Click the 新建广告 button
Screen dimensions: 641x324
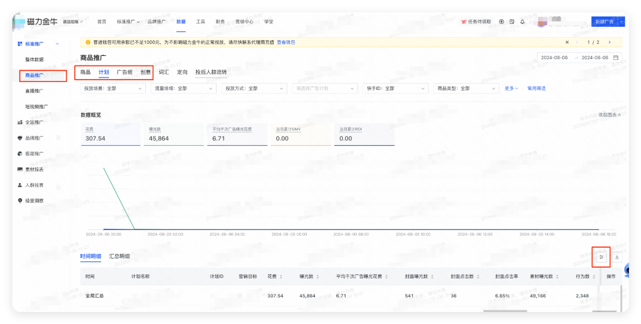[x=604, y=22]
